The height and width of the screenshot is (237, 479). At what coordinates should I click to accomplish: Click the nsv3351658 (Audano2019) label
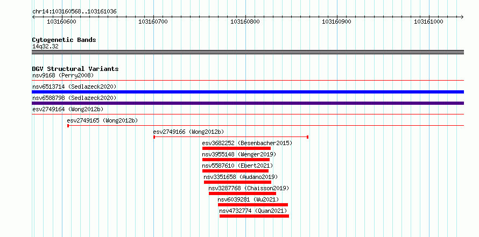click(x=241, y=177)
